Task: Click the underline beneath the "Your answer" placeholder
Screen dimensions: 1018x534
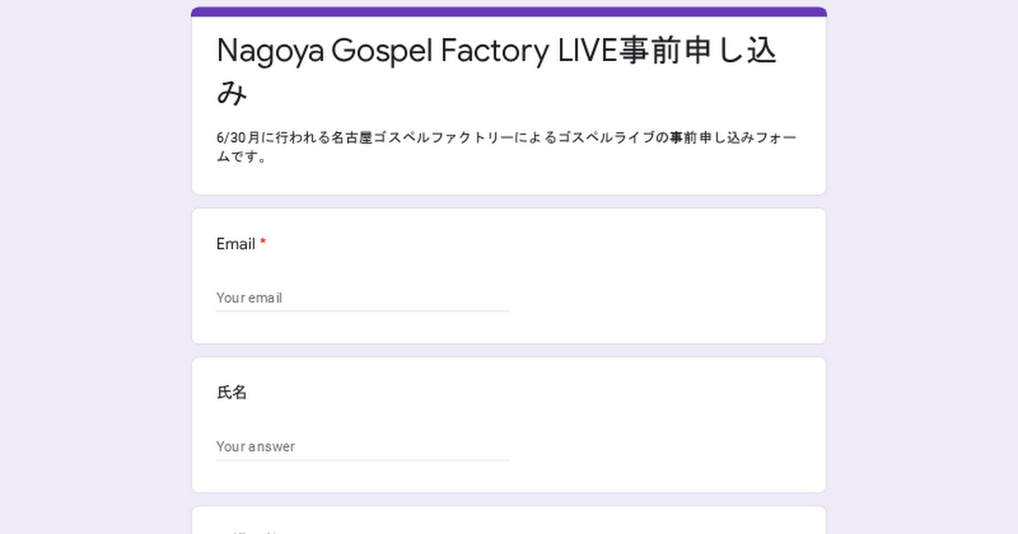Action: tap(362, 460)
